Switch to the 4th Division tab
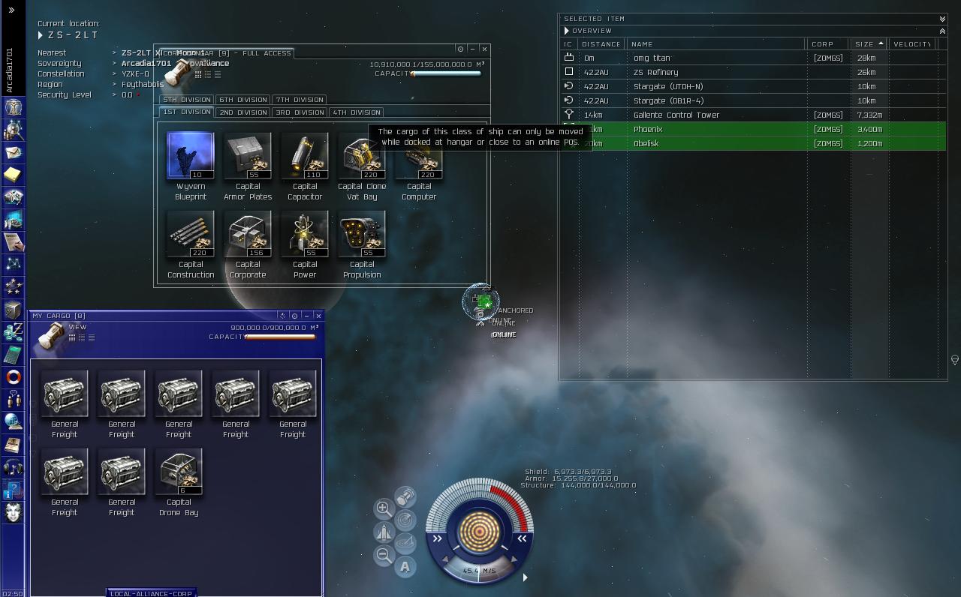The width and height of the screenshot is (961, 597). [x=356, y=112]
